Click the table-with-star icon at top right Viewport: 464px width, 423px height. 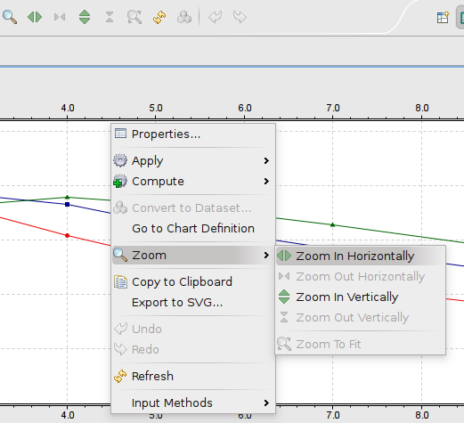click(x=443, y=17)
